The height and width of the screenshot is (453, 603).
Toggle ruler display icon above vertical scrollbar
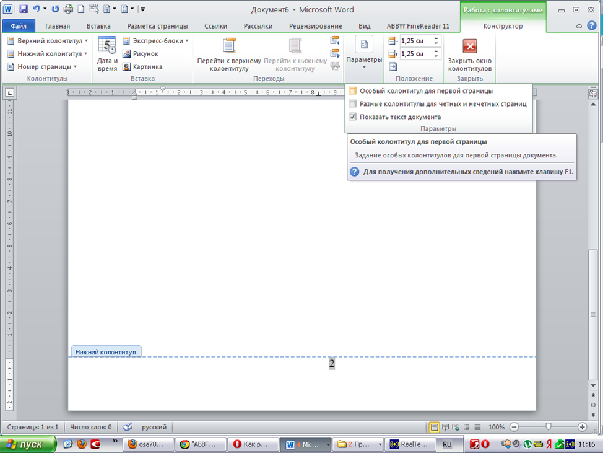pos(593,94)
